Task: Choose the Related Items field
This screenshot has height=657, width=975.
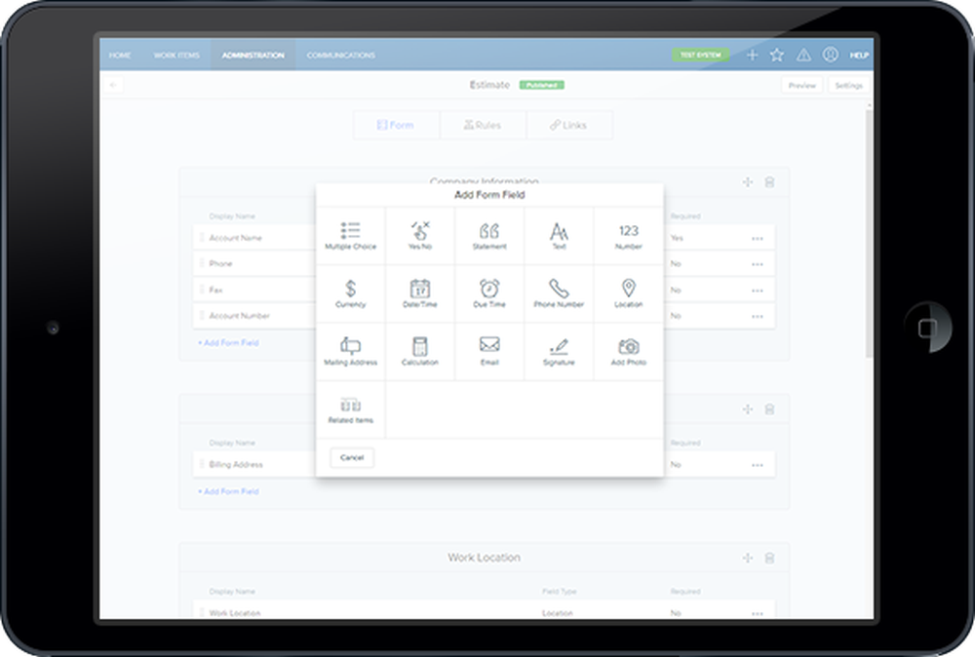Action: coord(351,409)
